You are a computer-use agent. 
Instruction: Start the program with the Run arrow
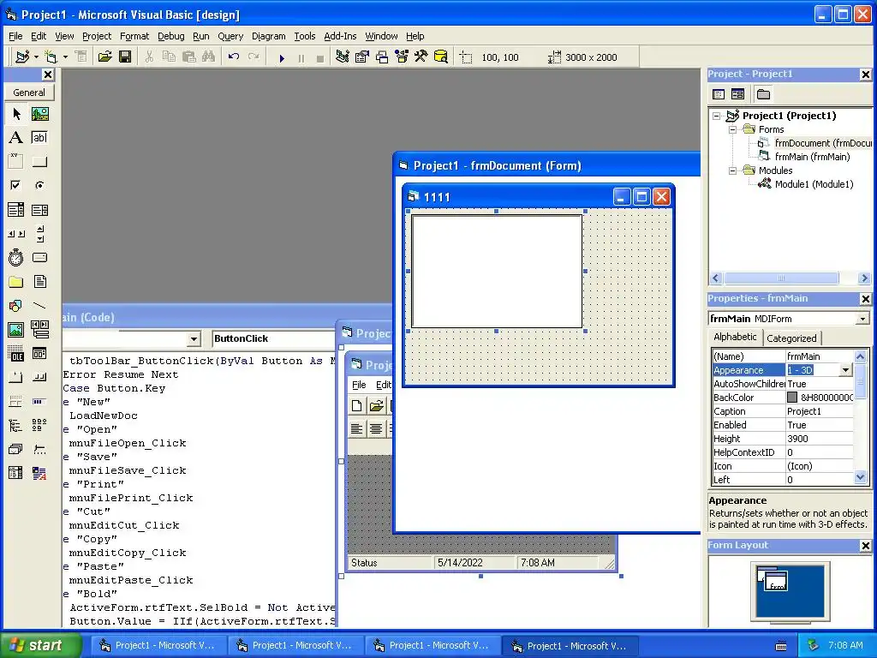[x=282, y=57]
